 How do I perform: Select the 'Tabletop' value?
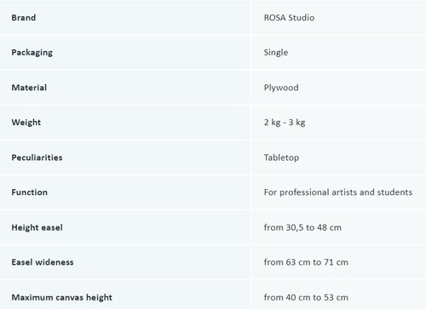pyautogui.click(x=281, y=157)
